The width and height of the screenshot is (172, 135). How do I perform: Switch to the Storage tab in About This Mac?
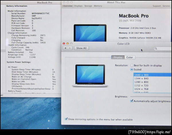pos(88,6)
